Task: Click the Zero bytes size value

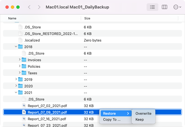Action: point(92,40)
